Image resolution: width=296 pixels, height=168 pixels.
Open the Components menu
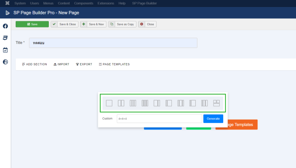[84, 3]
